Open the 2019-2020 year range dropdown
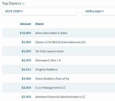Viewport: 115px width, 101px height. (40, 11)
